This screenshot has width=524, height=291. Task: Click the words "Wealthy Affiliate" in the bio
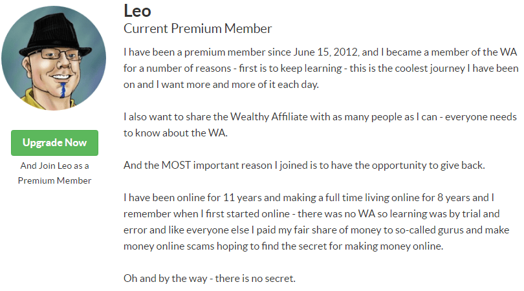pyautogui.click(x=268, y=117)
